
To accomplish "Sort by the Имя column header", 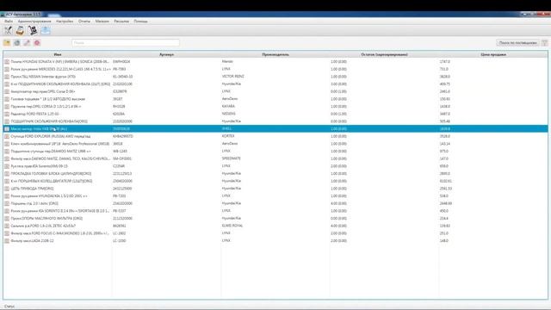I will click(58, 54).
